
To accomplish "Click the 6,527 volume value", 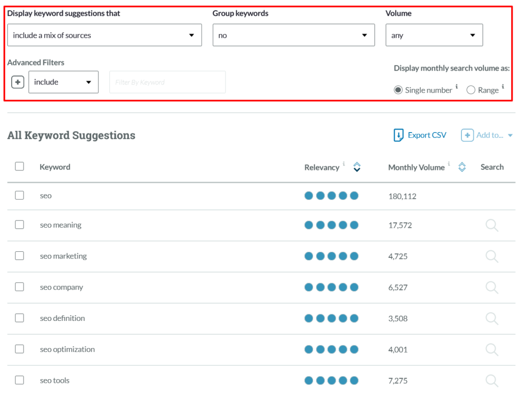I will [398, 288].
